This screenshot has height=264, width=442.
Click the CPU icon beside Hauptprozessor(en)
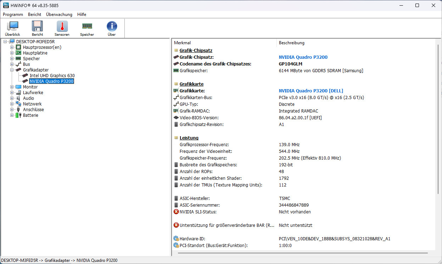click(x=19, y=47)
